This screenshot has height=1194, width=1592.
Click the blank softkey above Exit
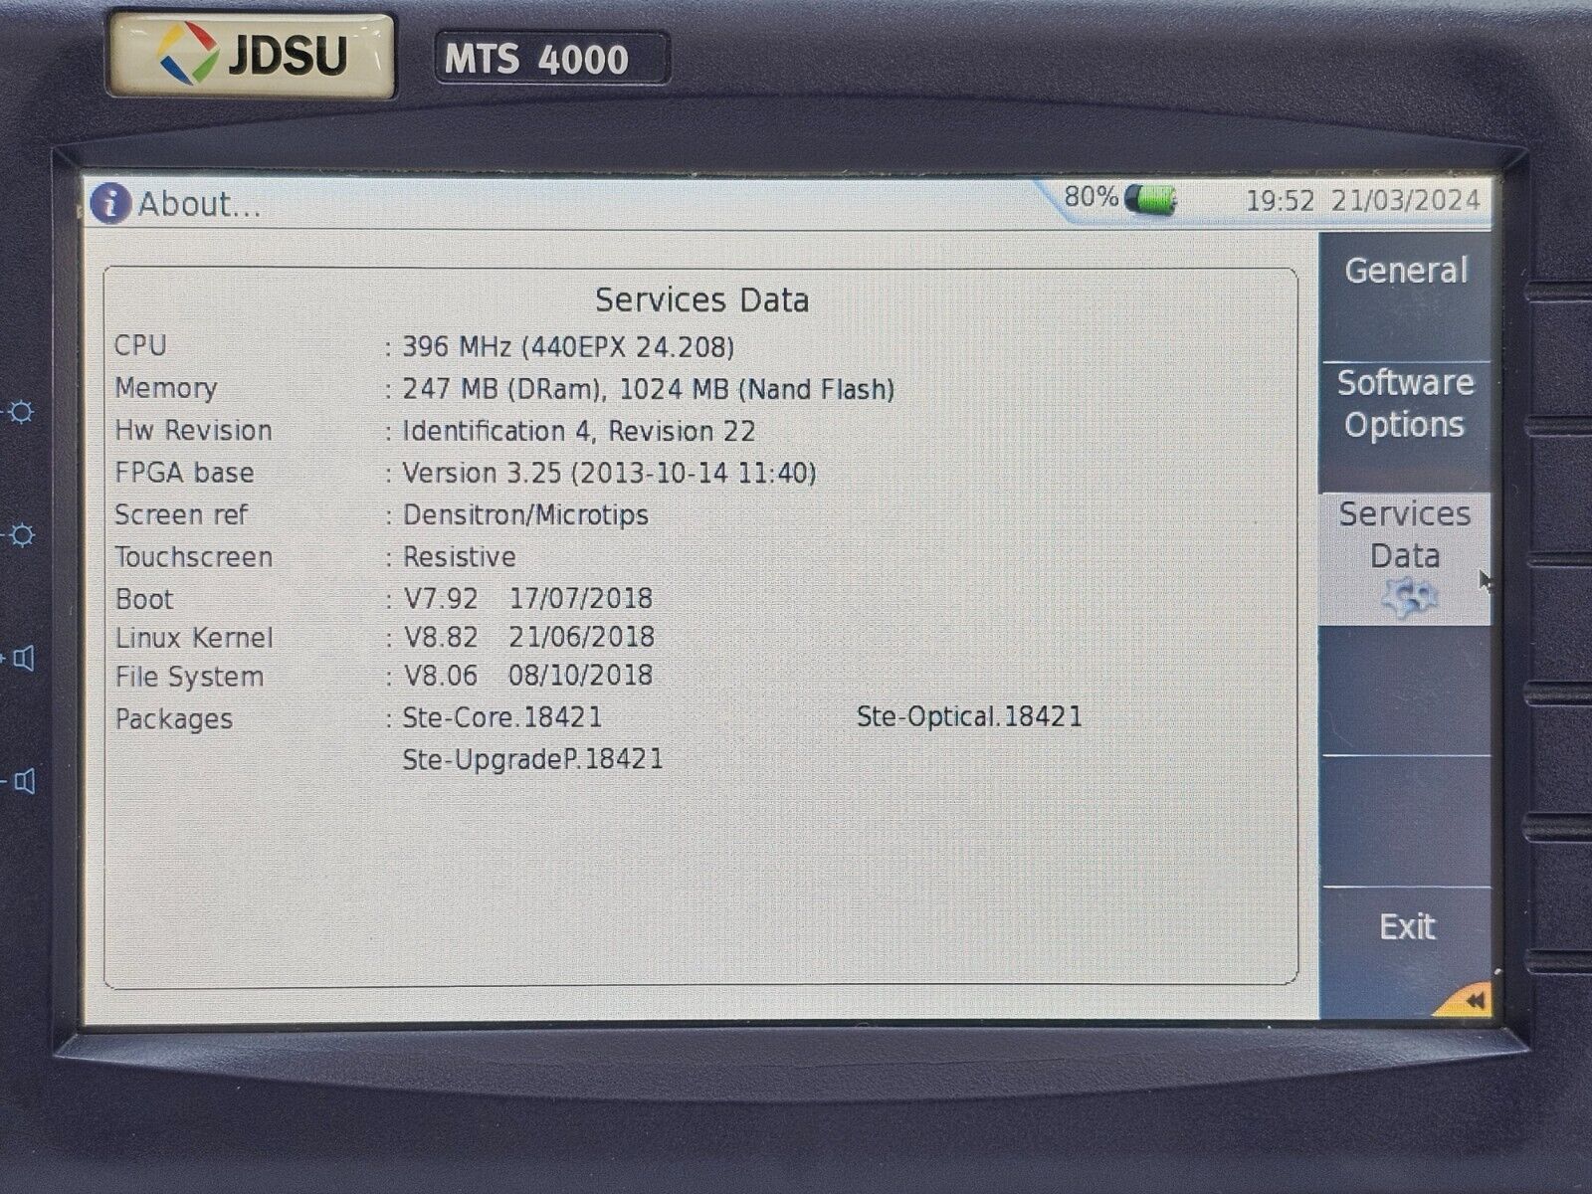click(x=1405, y=821)
